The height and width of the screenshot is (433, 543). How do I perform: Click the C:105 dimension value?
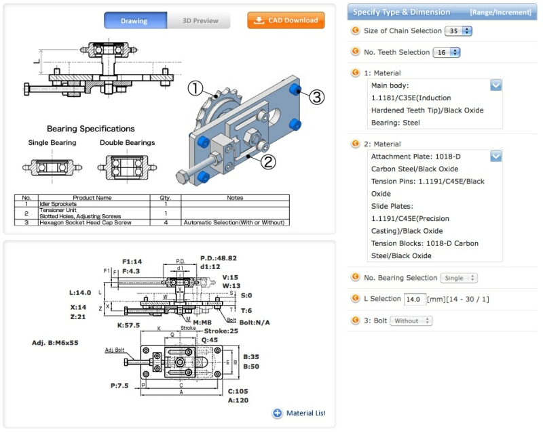238,391
